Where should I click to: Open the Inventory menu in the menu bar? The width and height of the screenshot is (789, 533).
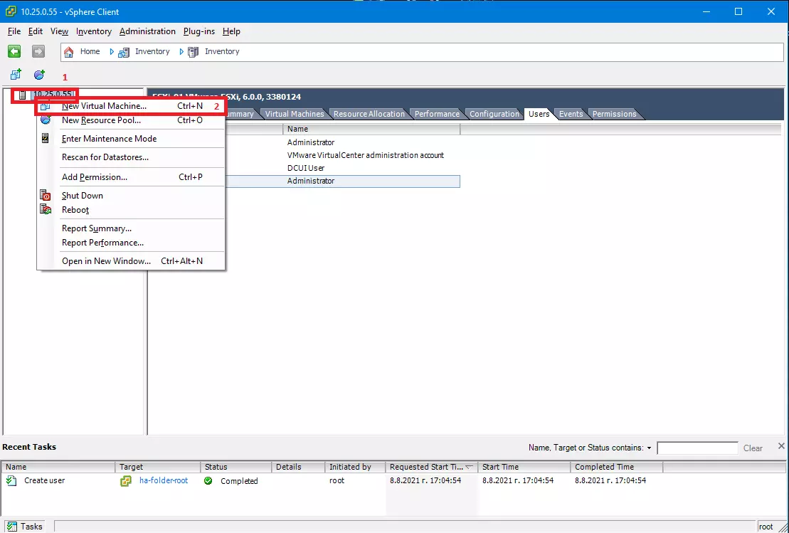click(94, 31)
